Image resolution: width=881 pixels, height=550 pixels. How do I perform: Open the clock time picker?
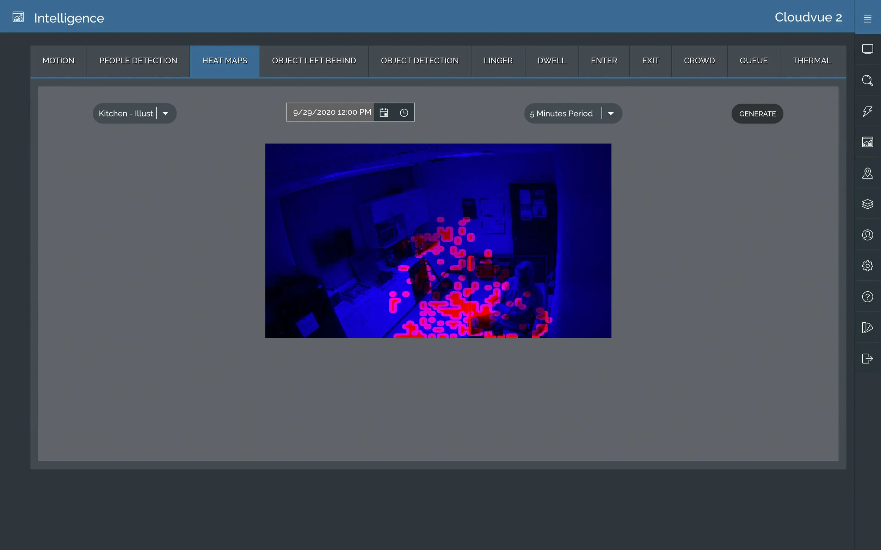pyautogui.click(x=404, y=113)
